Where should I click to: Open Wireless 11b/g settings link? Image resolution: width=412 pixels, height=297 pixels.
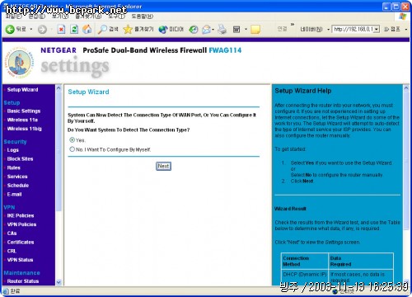click(x=24, y=129)
